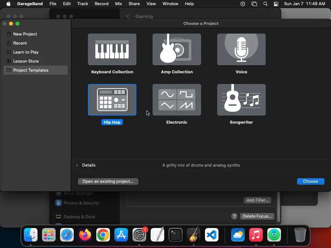Open the Help menu
331x248 pixels.
pos(189,4)
